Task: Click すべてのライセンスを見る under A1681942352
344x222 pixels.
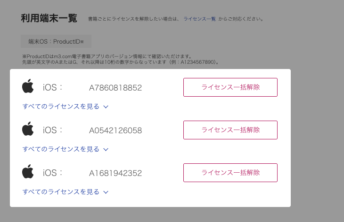Action: point(61,192)
